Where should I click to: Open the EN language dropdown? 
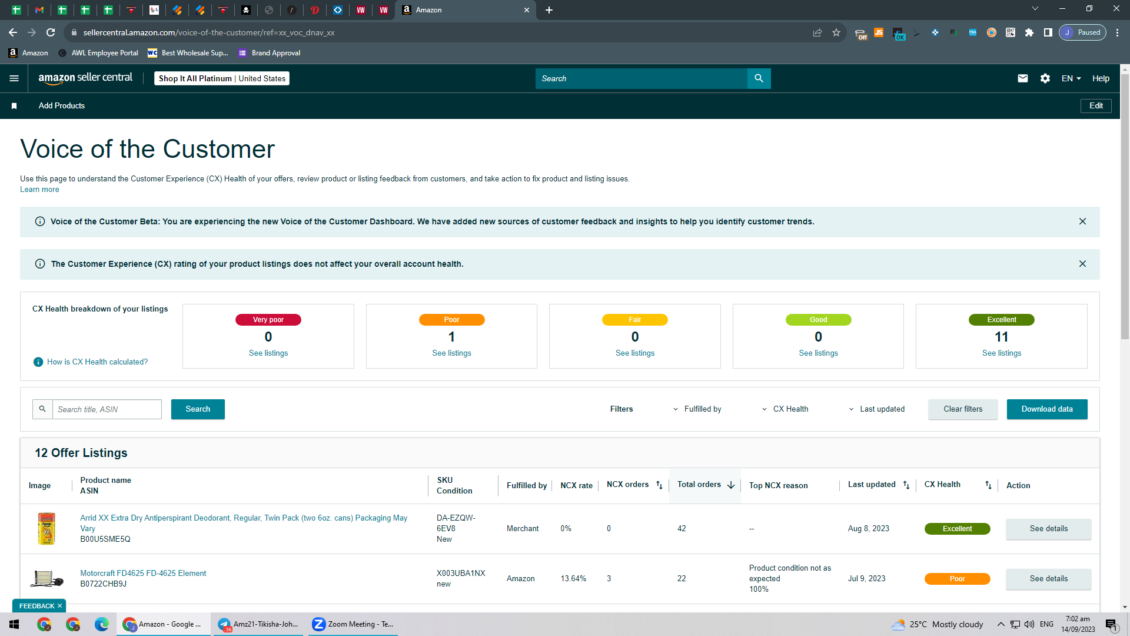point(1071,78)
